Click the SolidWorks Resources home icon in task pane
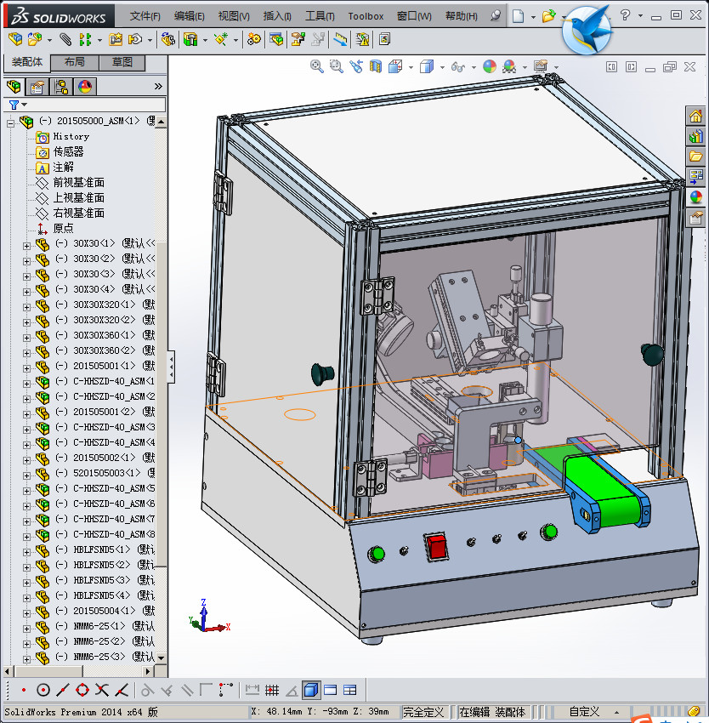The height and width of the screenshot is (723, 709). (x=695, y=116)
